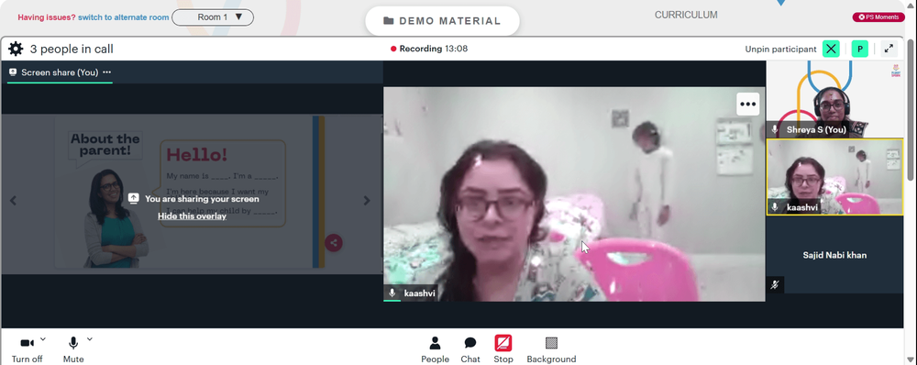
Task: Click switch to alternate room link
Action: point(124,17)
